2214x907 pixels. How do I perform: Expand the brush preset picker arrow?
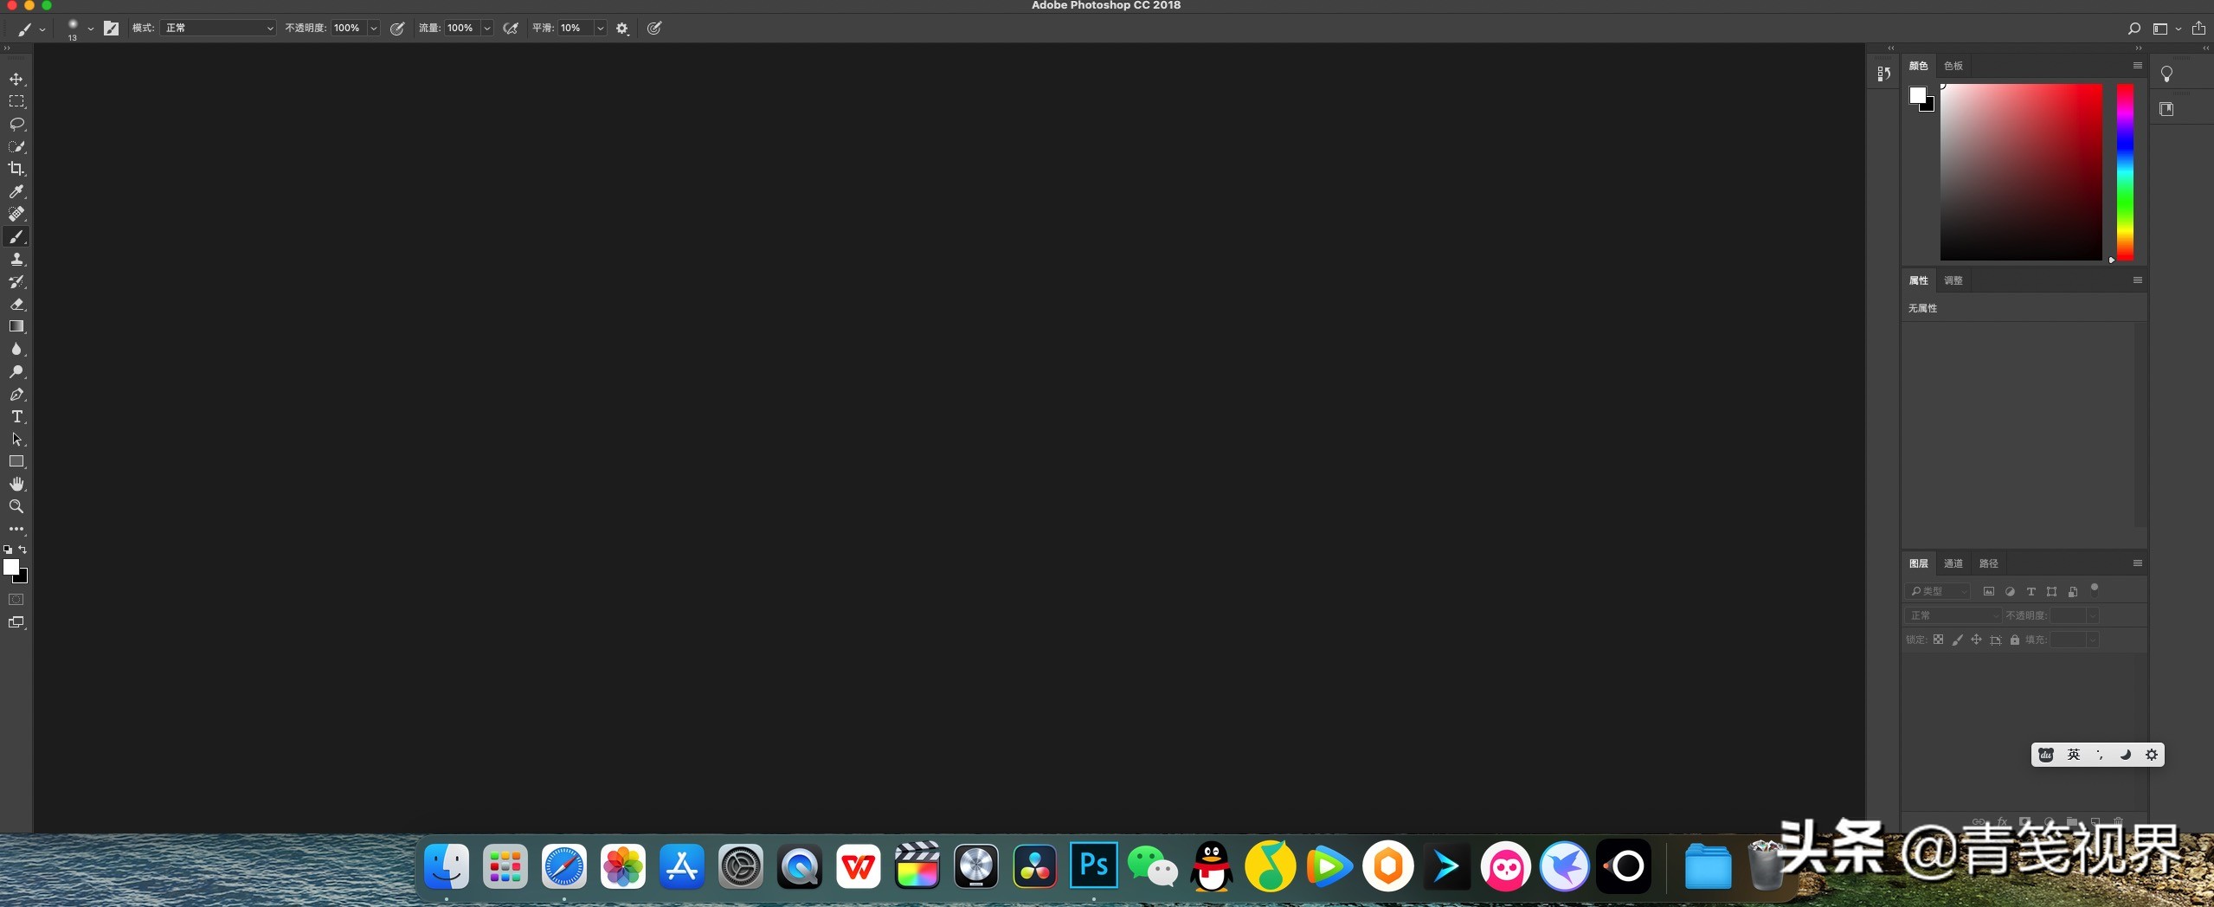(x=90, y=29)
